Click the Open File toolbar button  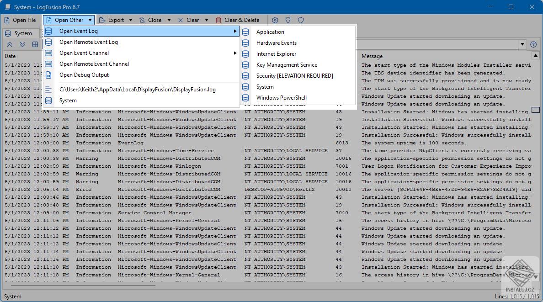(20, 20)
